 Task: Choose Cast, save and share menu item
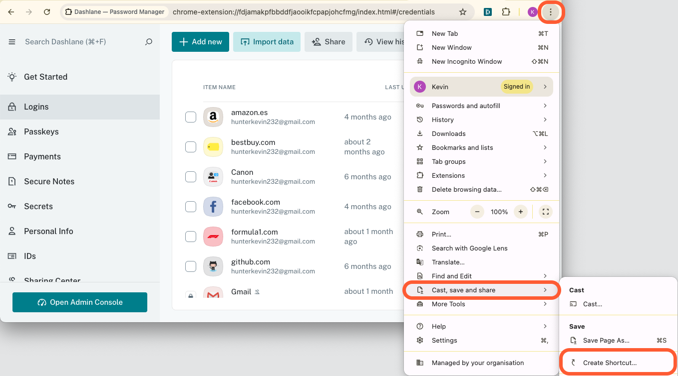pos(463,290)
